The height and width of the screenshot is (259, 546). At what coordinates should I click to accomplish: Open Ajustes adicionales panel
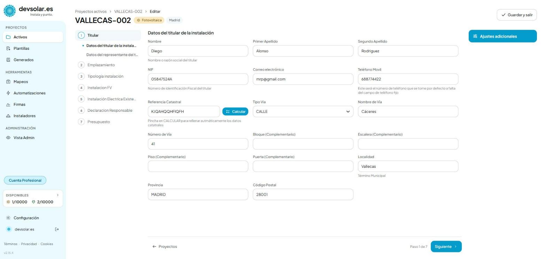click(x=502, y=36)
